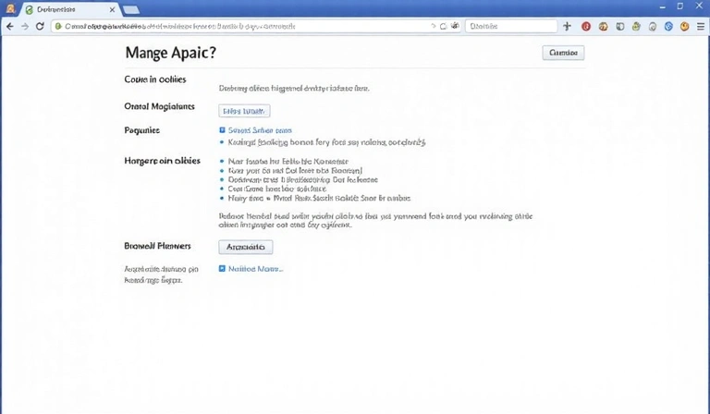Screen dimensions: 710x414
Task: Click the 'Mange Apaic?' page heading
Action: click(x=171, y=53)
